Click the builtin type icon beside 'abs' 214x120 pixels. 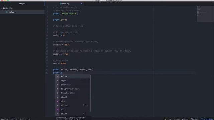pyautogui.click(x=57, y=101)
